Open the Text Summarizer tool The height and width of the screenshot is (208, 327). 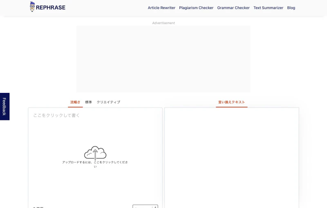(x=268, y=8)
